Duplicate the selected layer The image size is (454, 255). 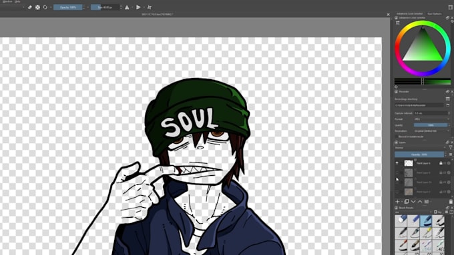point(407,202)
